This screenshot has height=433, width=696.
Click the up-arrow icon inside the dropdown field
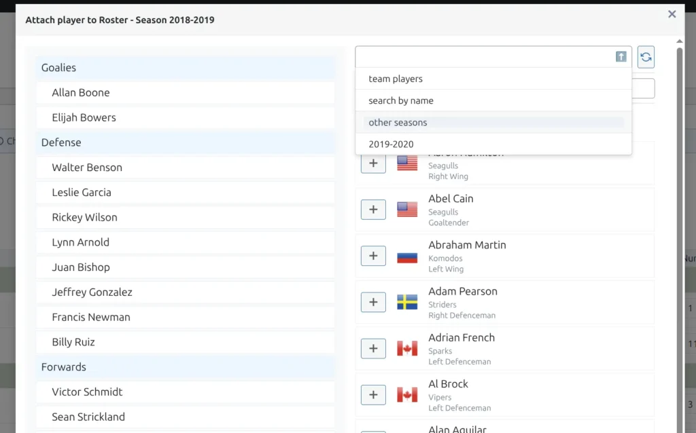point(621,57)
